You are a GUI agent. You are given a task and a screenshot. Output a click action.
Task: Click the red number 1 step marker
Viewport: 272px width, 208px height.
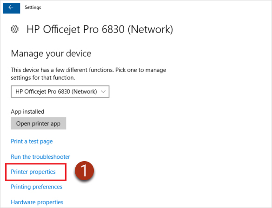(84, 171)
